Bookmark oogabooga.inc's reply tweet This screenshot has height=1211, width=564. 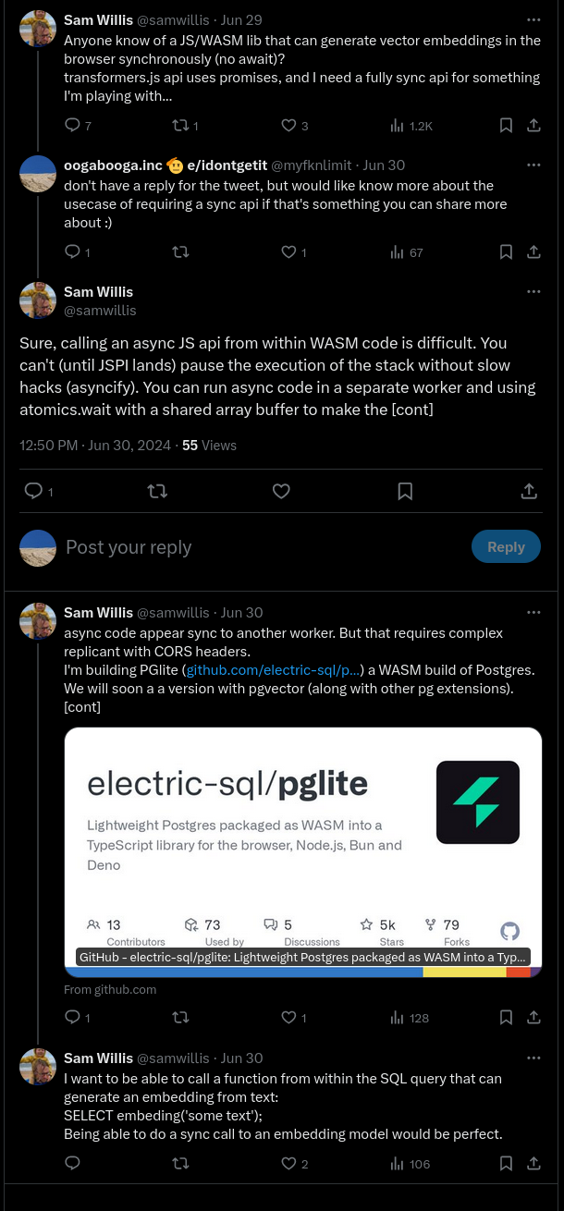coord(506,252)
